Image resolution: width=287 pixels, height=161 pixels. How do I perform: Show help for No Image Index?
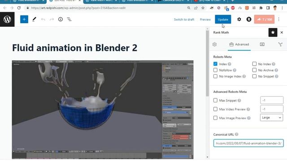(x=244, y=76)
